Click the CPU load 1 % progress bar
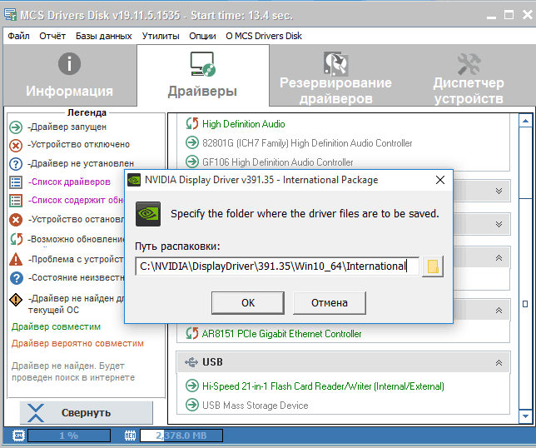The image size is (536, 448). [x=69, y=436]
